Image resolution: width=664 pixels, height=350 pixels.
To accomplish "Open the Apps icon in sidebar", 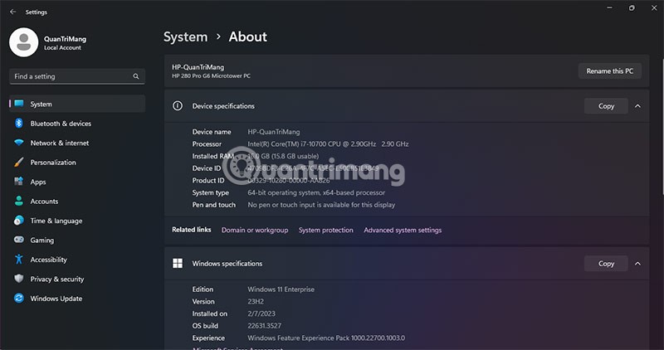I will (x=18, y=182).
